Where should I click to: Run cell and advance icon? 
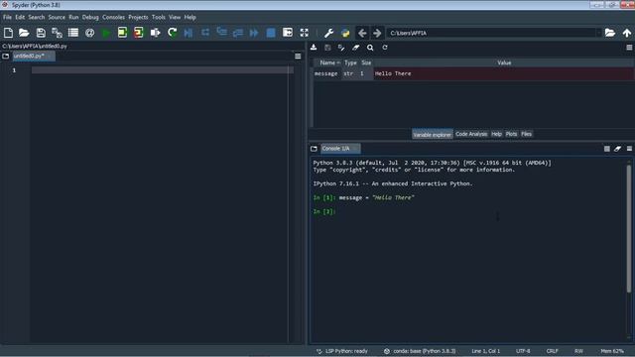[x=139, y=33]
